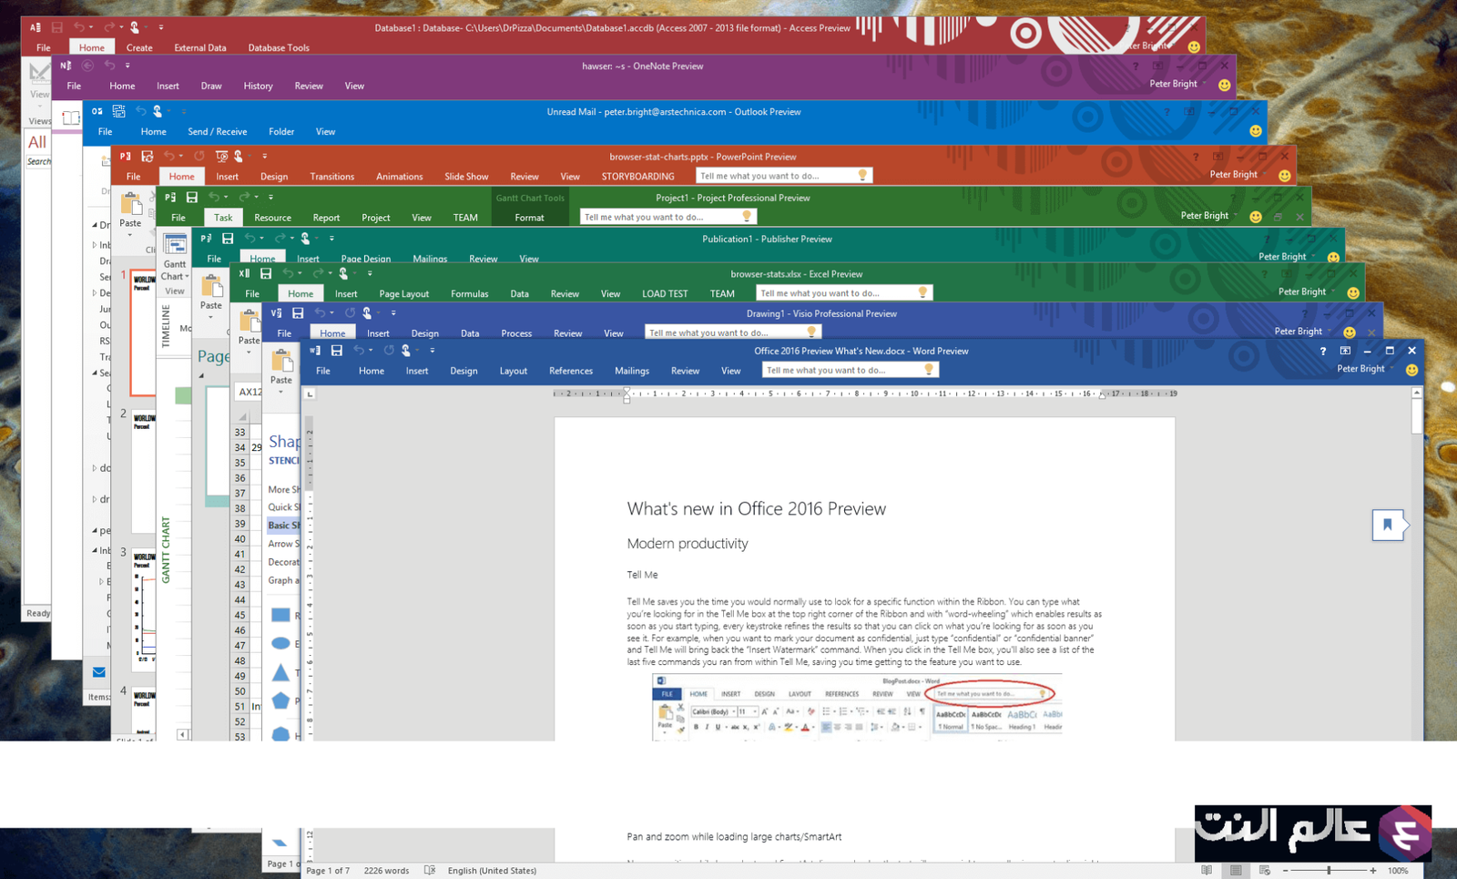Click the Gantt Chart view icon in Project

click(x=175, y=243)
